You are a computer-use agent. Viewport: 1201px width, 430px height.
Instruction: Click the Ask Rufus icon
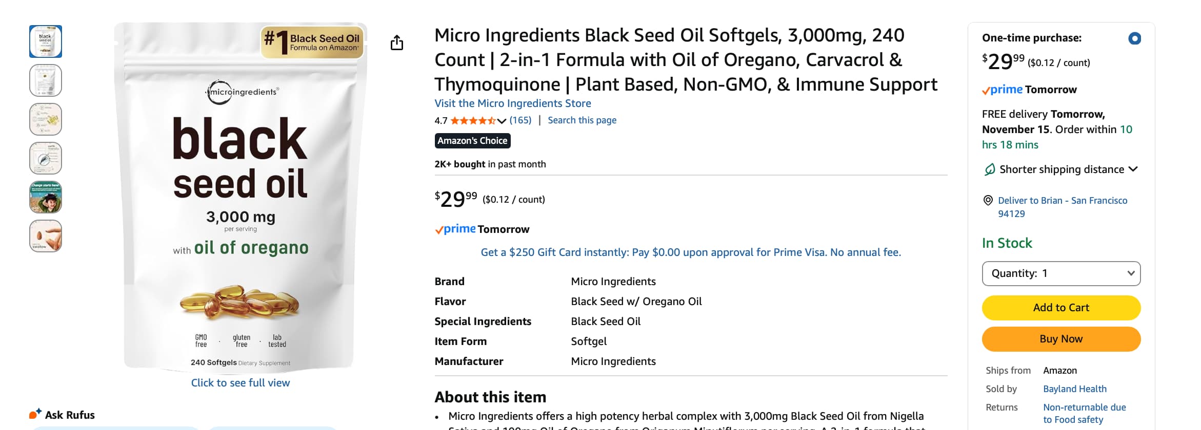pos(35,414)
